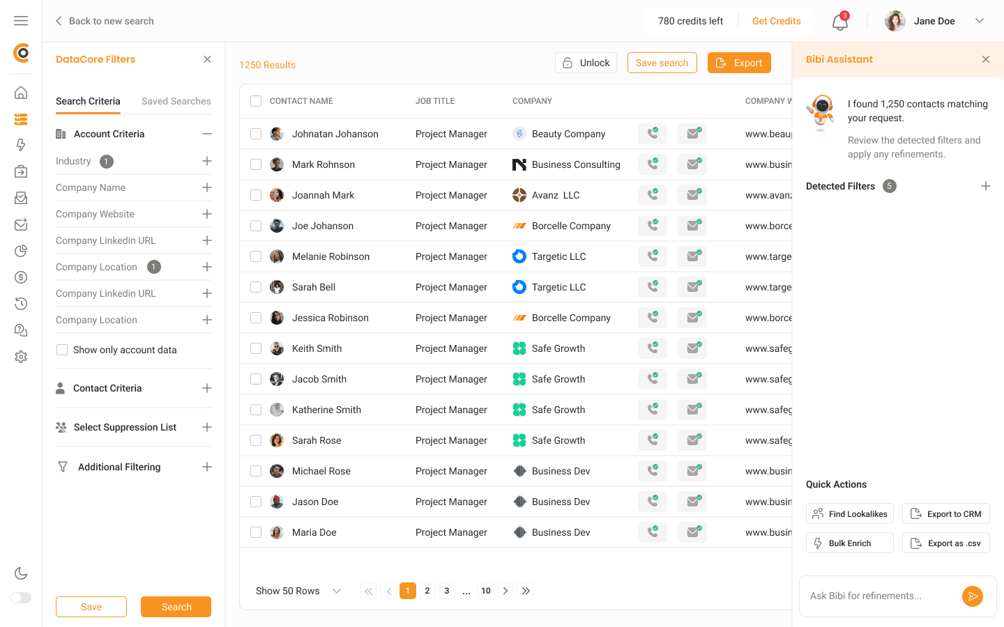Expand the Company Website filter
The width and height of the screenshot is (1004, 627).
click(207, 214)
